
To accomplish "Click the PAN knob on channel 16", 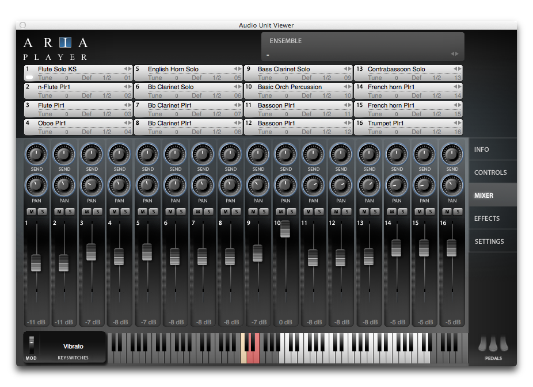I will click(452, 185).
